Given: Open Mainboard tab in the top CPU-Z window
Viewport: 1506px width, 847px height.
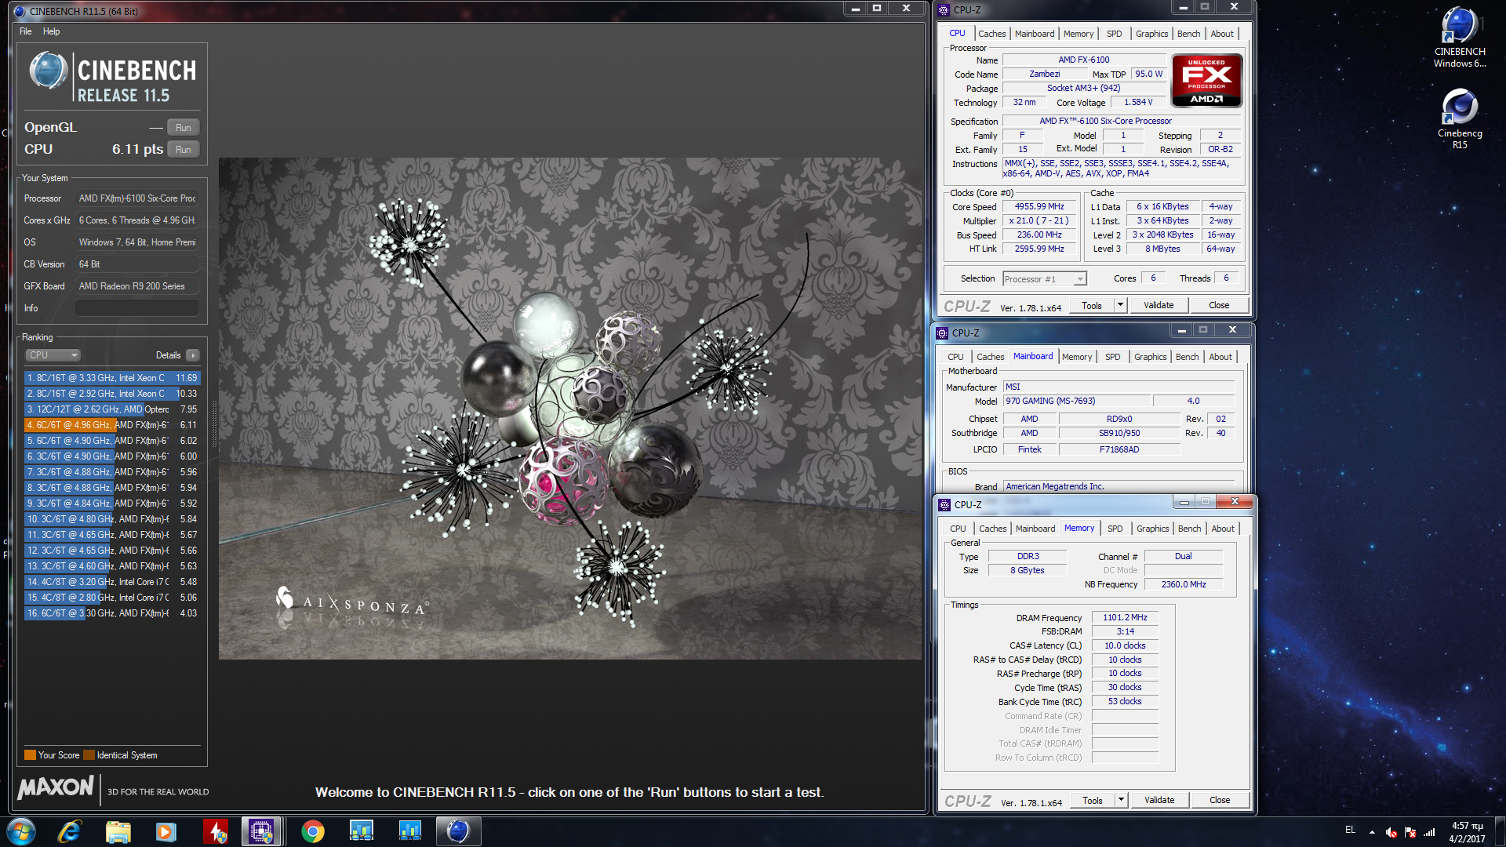Looking at the screenshot, I should point(1035,34).
